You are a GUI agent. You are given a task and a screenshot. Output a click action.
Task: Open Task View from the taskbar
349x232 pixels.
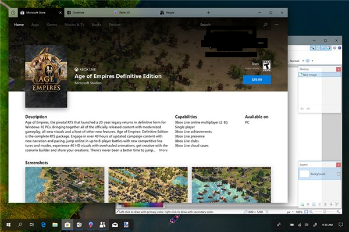click(31, 224)
